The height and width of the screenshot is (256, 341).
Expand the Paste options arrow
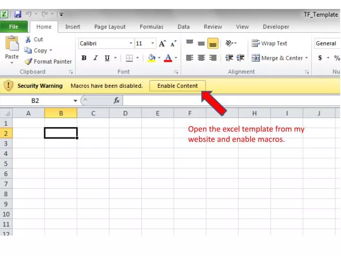click(x=12, y=63)
